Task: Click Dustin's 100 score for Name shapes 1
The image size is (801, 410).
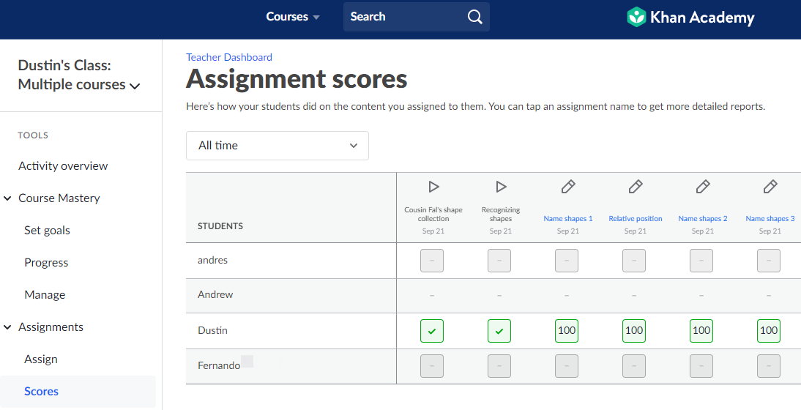Action: pos(567,331)
